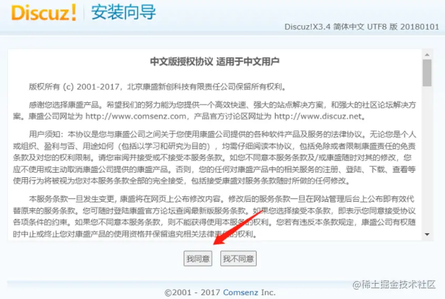The width and height of the screenshot is (445, 299).
Task: Click the 本服务条款一旦发生变更 paragraph
Action: point(215,216)
